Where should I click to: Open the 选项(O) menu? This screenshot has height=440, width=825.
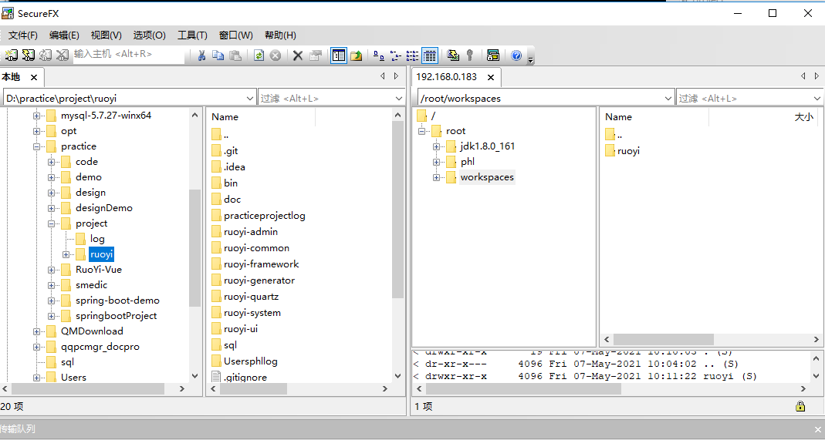[x=150, y=35]
